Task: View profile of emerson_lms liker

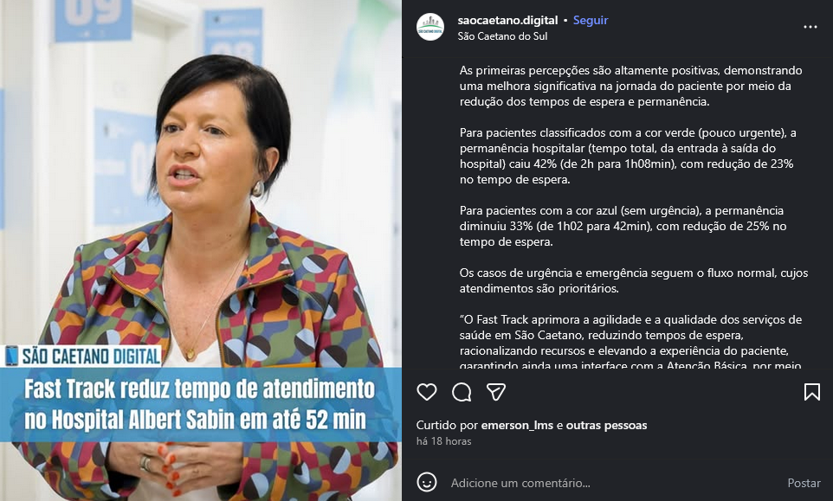Action: click(x=517, y=425)
